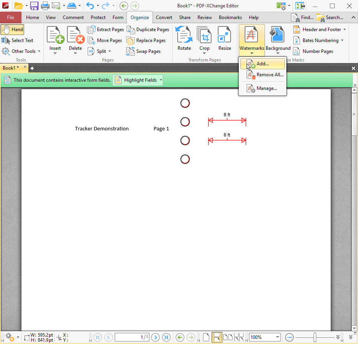The height and width of the screenshot is (344, 358).
Task: Choose Manage from the Watermarks menu
Action: pyautogui.click(x=266, y=88)
